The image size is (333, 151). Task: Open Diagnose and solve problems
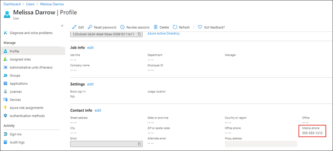pos(31,33)
